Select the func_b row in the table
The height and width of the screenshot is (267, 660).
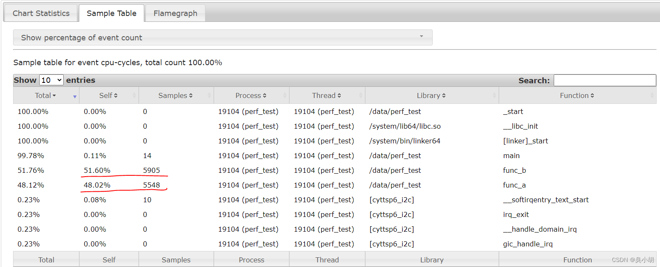(295, 170)
